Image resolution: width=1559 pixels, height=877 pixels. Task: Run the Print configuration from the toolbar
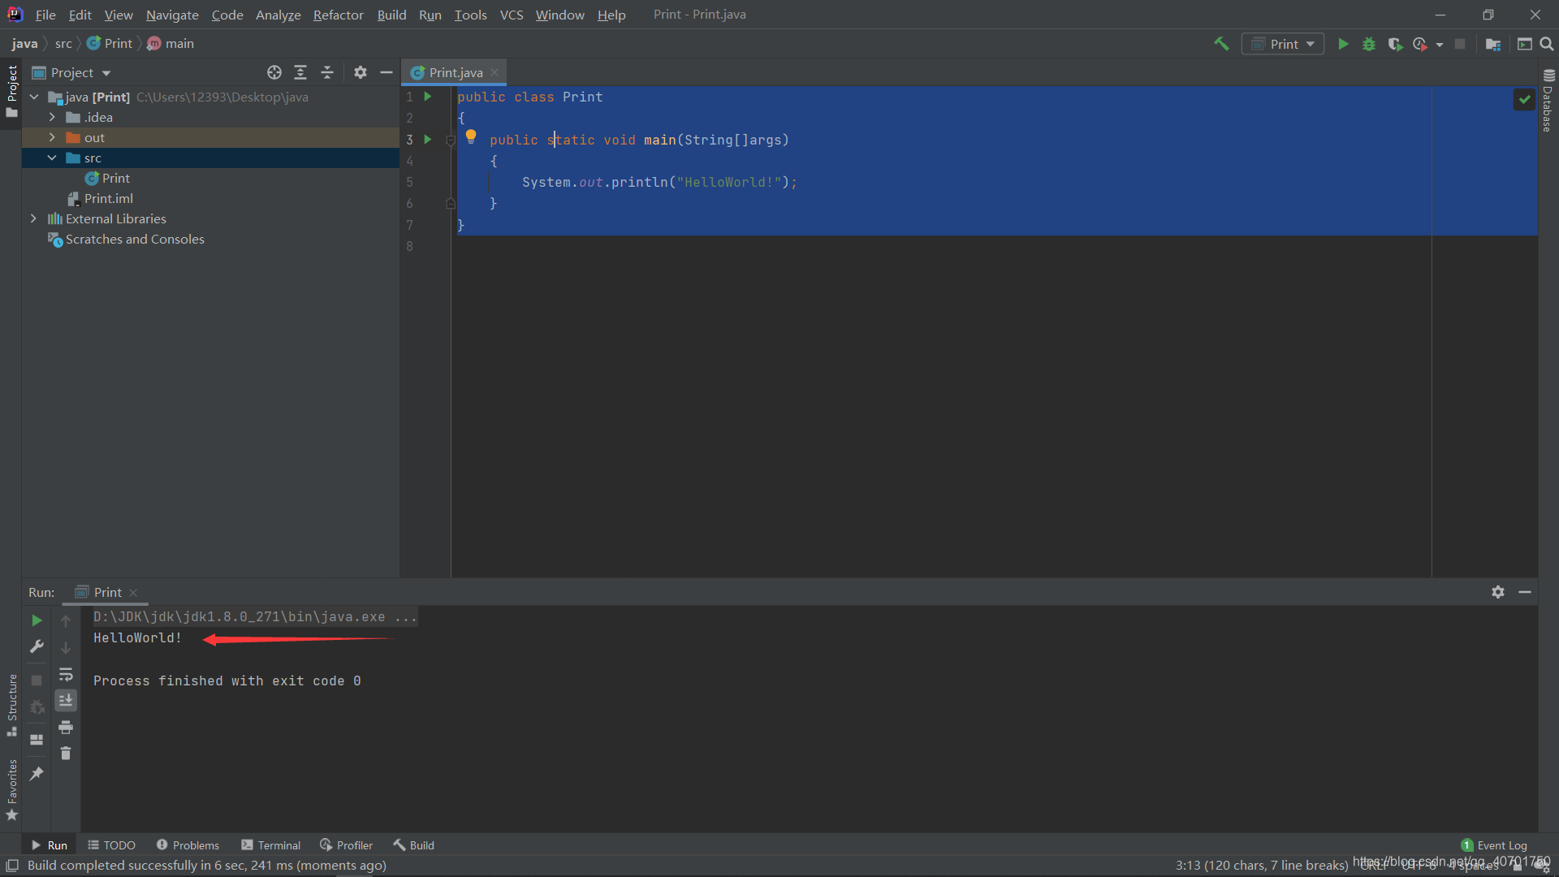pos(1343,44)
